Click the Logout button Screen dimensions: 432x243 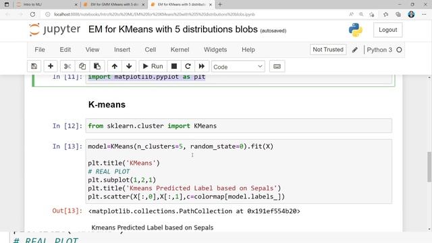point(387,30)
